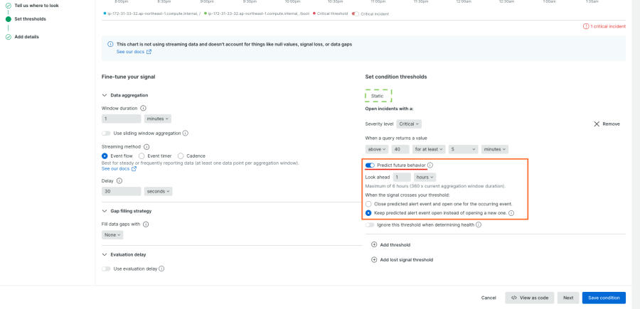The image size is (640, 309).
Task: Select Close predicted alert event option
Action: coord(368,203)
